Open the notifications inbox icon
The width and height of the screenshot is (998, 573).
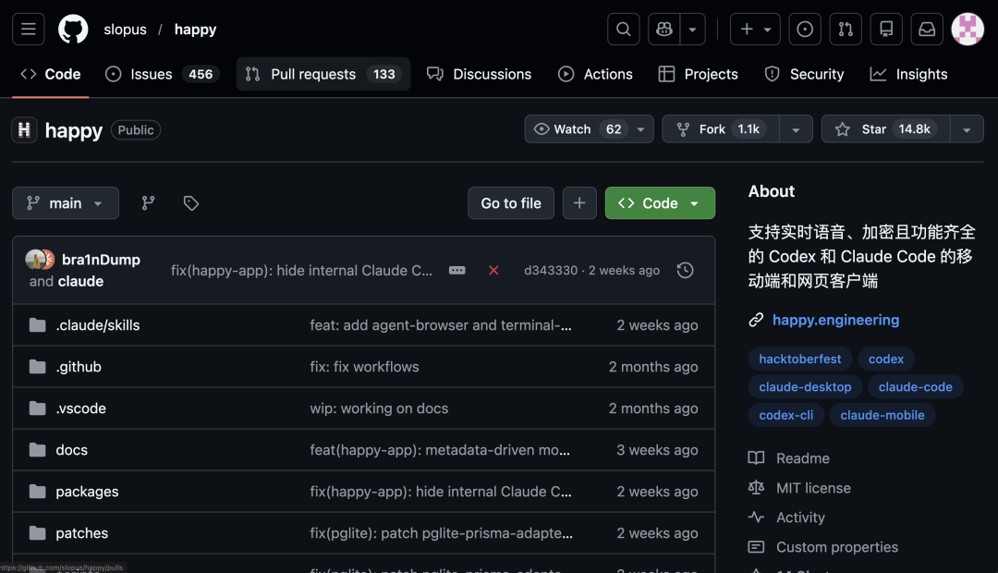(927, 30)
